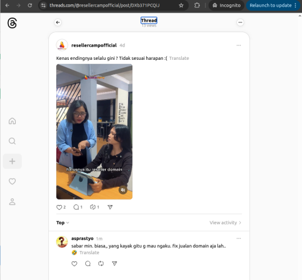Play the video in the post

coord(94,132)
